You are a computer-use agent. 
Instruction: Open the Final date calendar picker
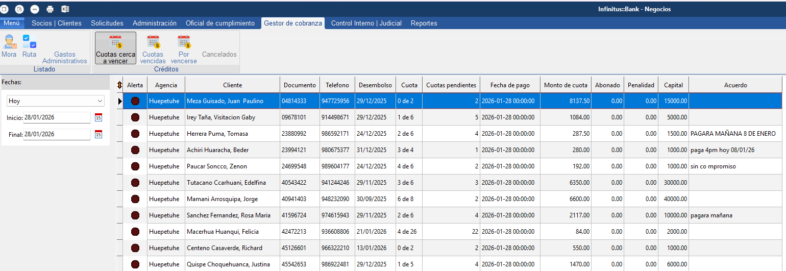99,135
